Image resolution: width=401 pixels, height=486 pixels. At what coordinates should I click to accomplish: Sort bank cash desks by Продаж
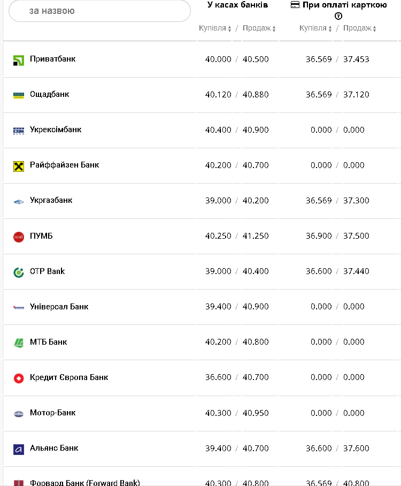(x=259, y=28)
